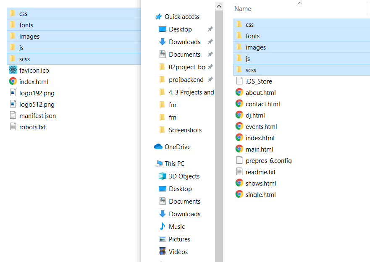Expand the OneDrive section
This screenshot has height=262, width=370.
click(x=176, y=147)
